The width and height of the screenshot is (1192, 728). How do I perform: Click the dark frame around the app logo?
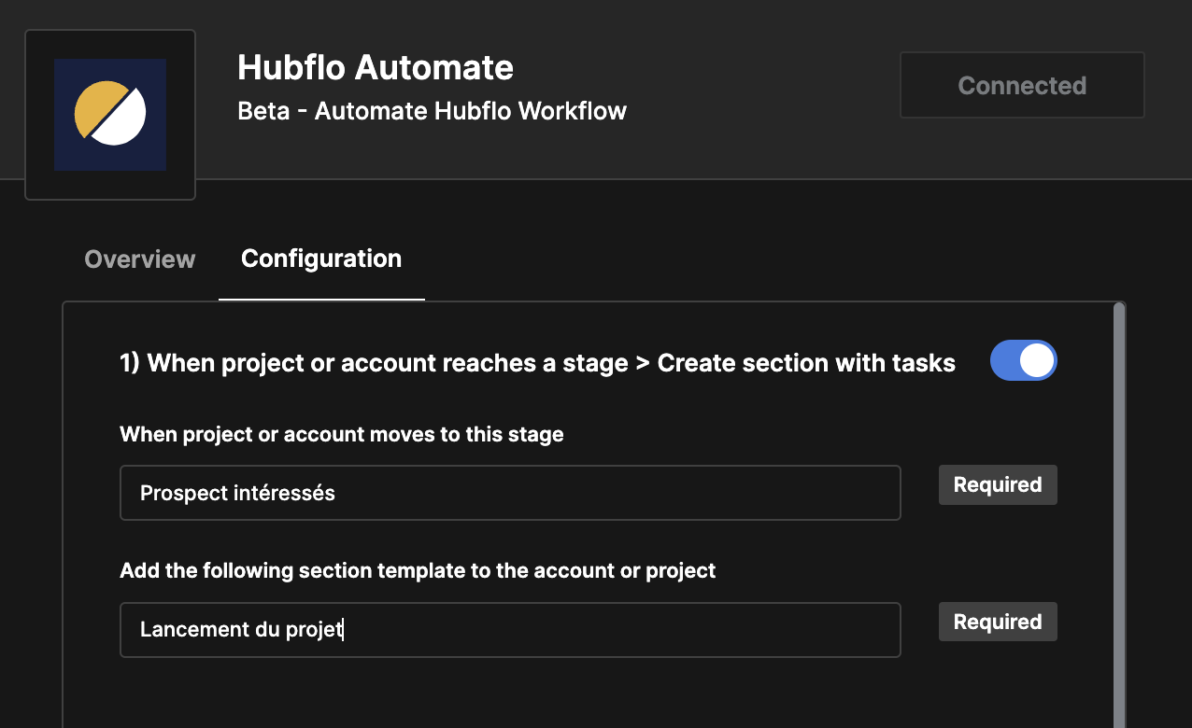[x=39, y=115]
